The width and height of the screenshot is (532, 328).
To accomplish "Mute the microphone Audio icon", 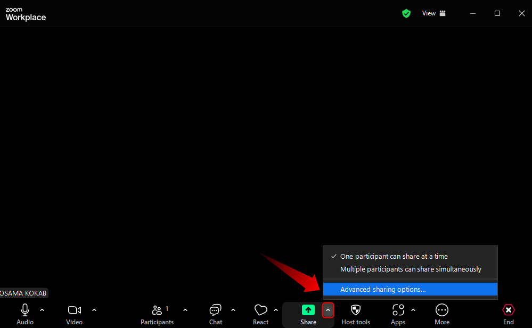I will pyautogui.click(x=24, y=310).
